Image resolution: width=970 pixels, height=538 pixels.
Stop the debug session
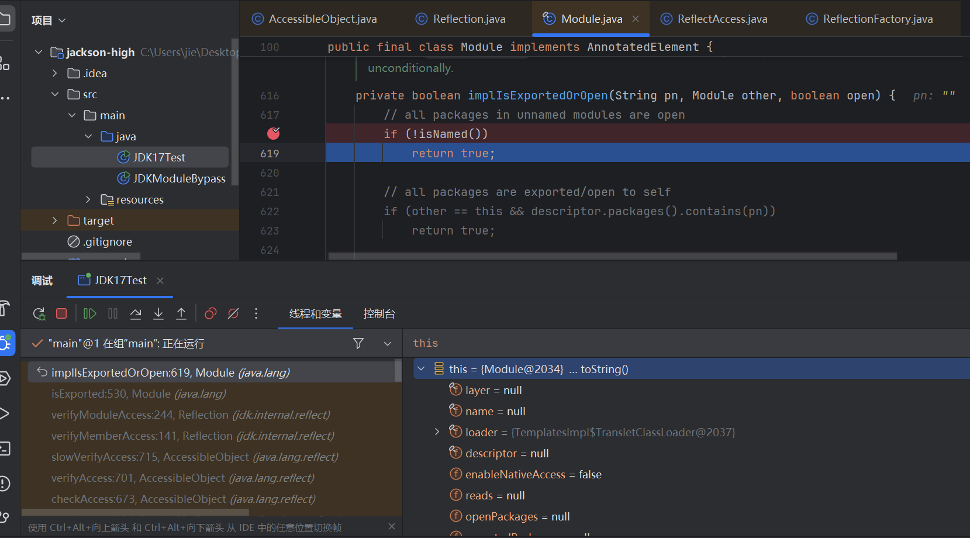click(61, 314)
